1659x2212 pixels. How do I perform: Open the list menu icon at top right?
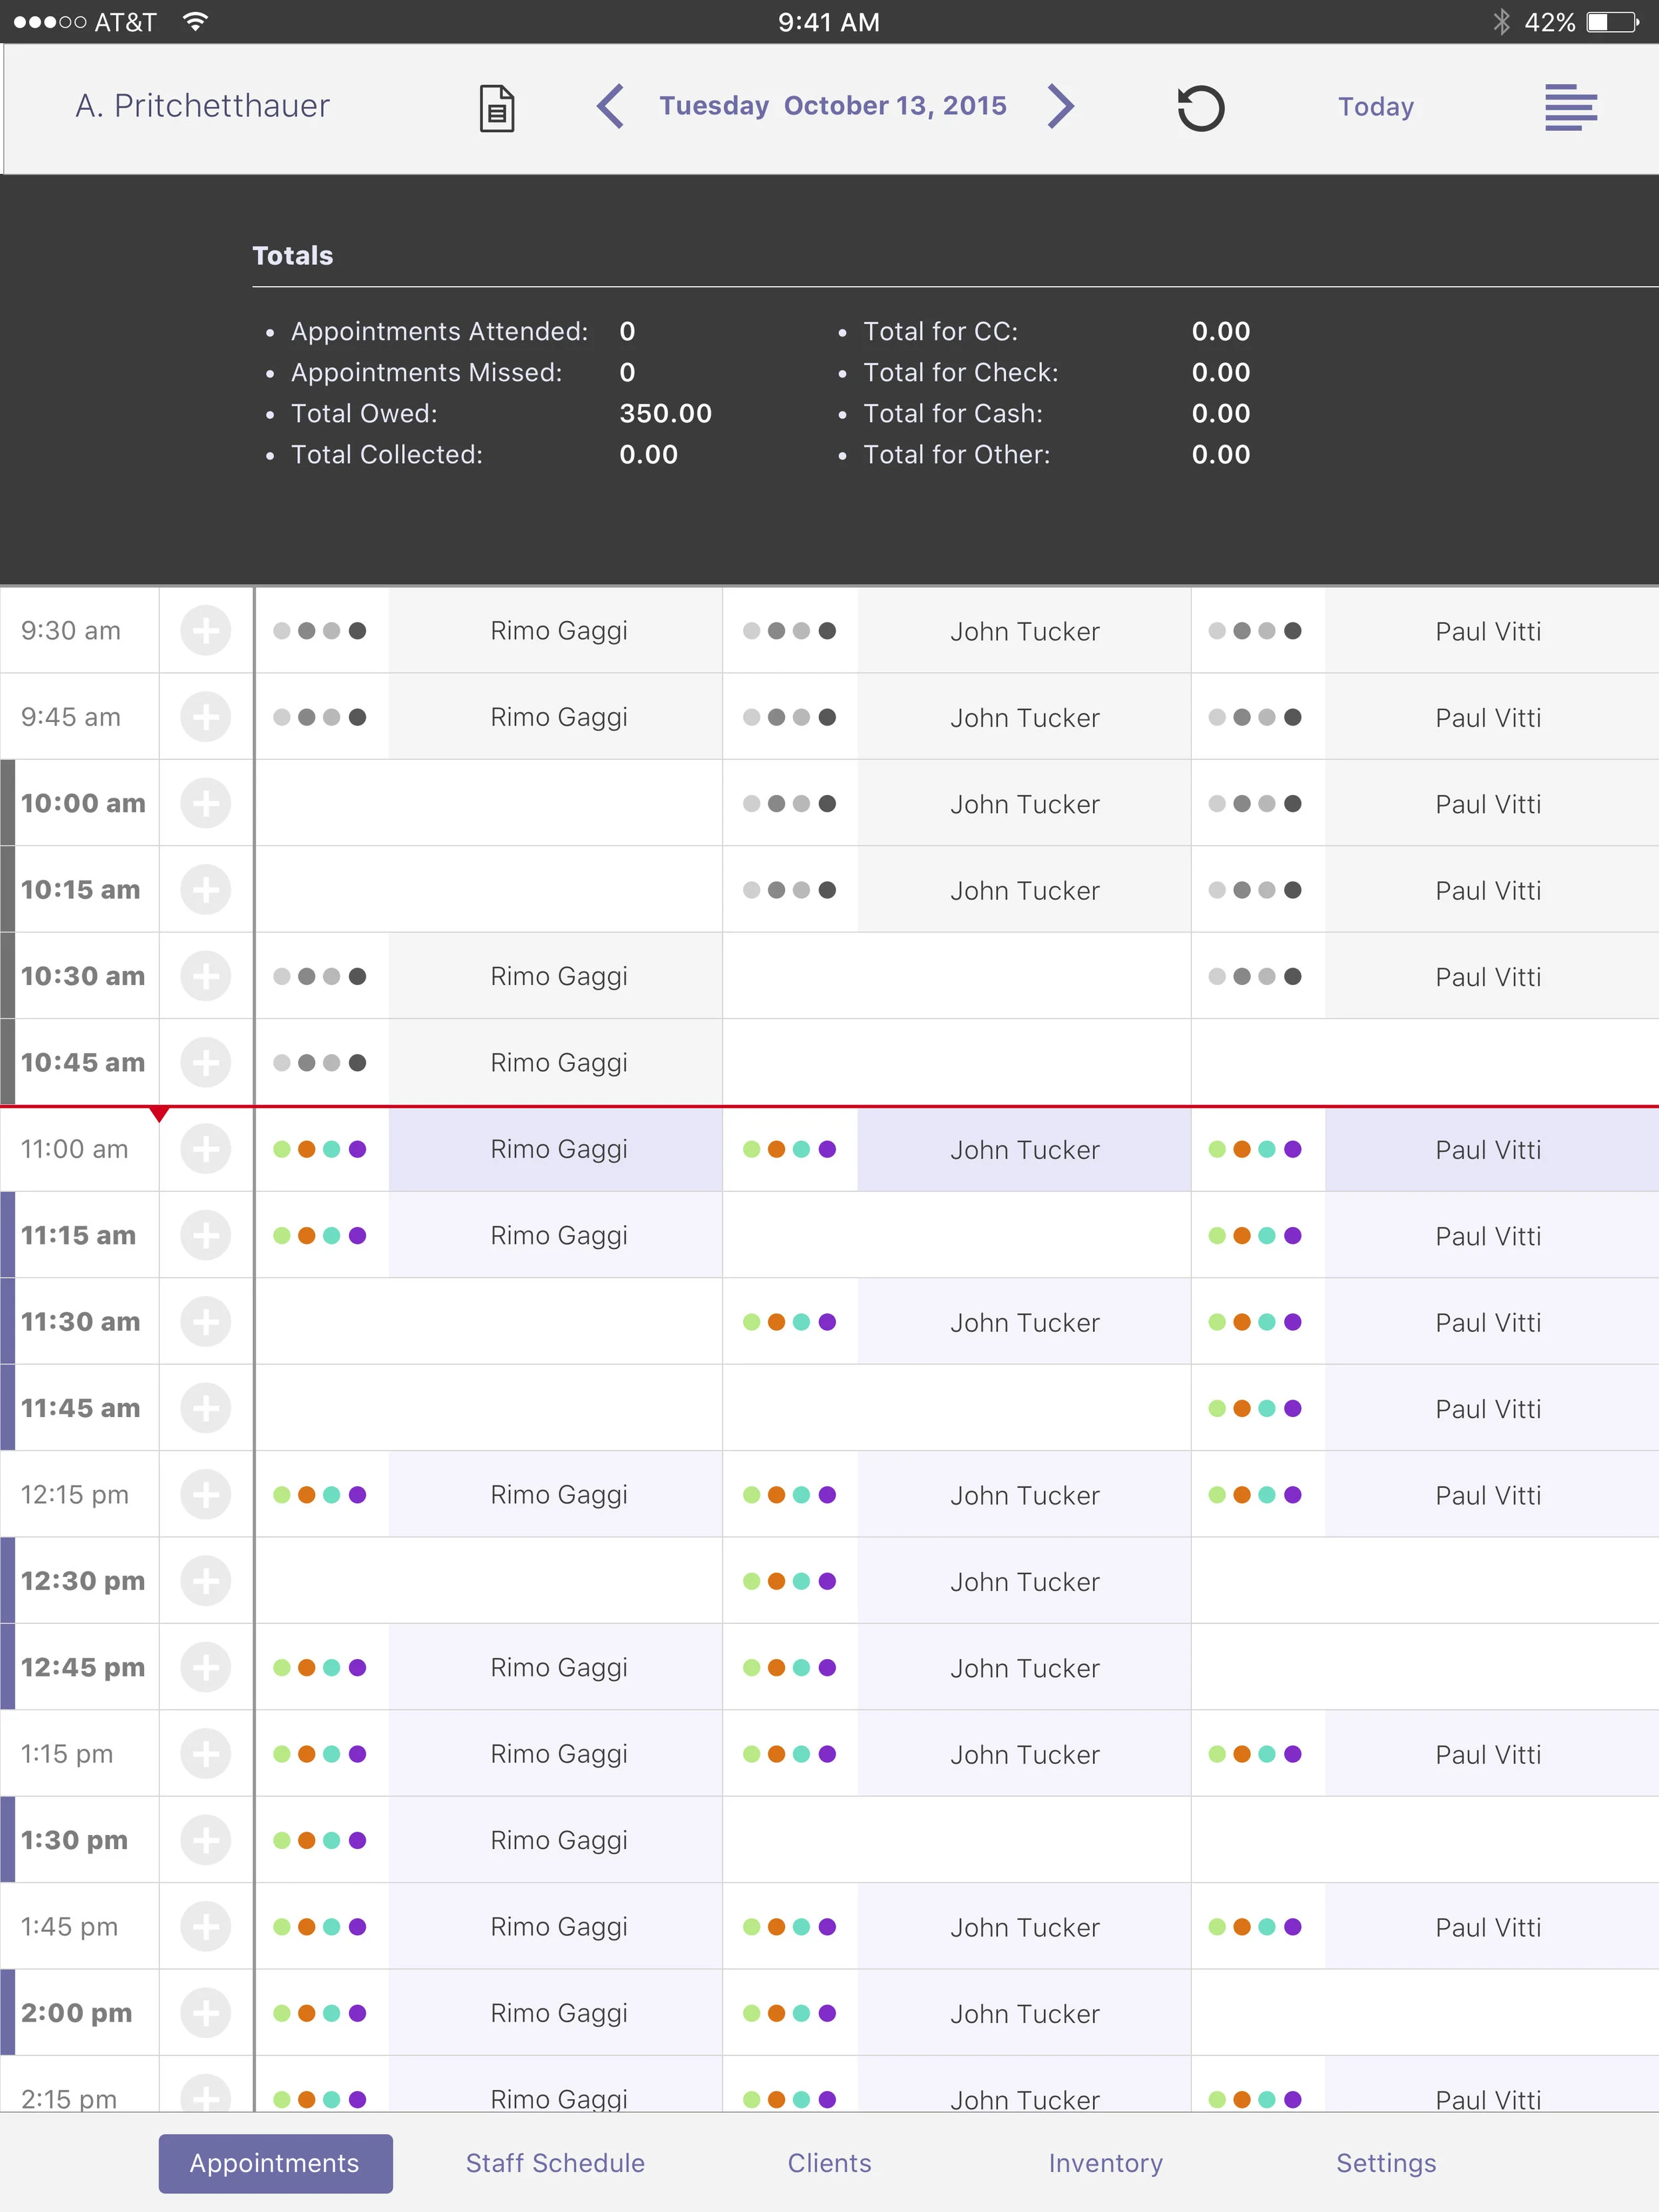(1570, 107)
